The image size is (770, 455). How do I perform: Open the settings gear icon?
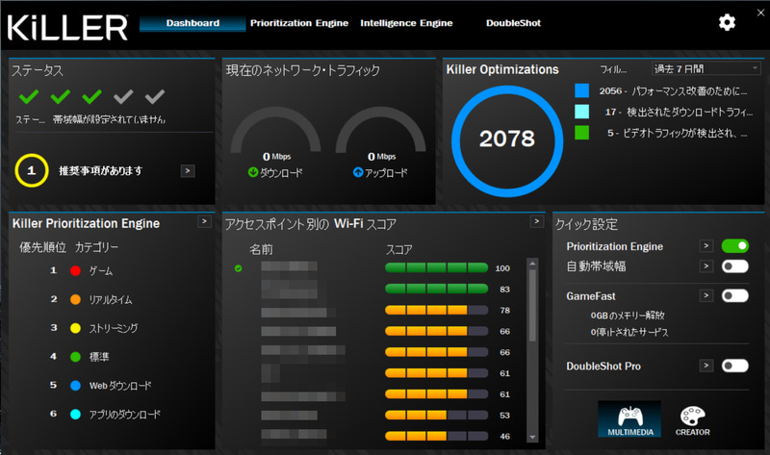click(727, 22)
